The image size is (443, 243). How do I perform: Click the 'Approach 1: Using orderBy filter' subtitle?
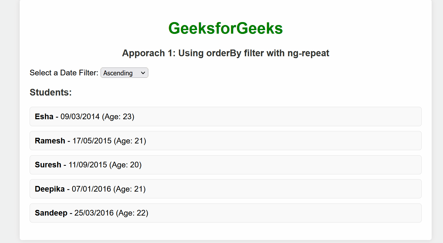[x=225, y=53]
